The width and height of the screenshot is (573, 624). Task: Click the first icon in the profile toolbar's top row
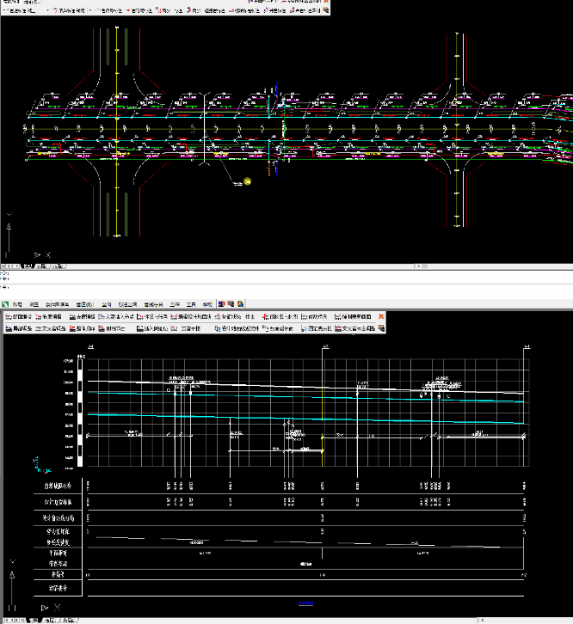[8, 316]
